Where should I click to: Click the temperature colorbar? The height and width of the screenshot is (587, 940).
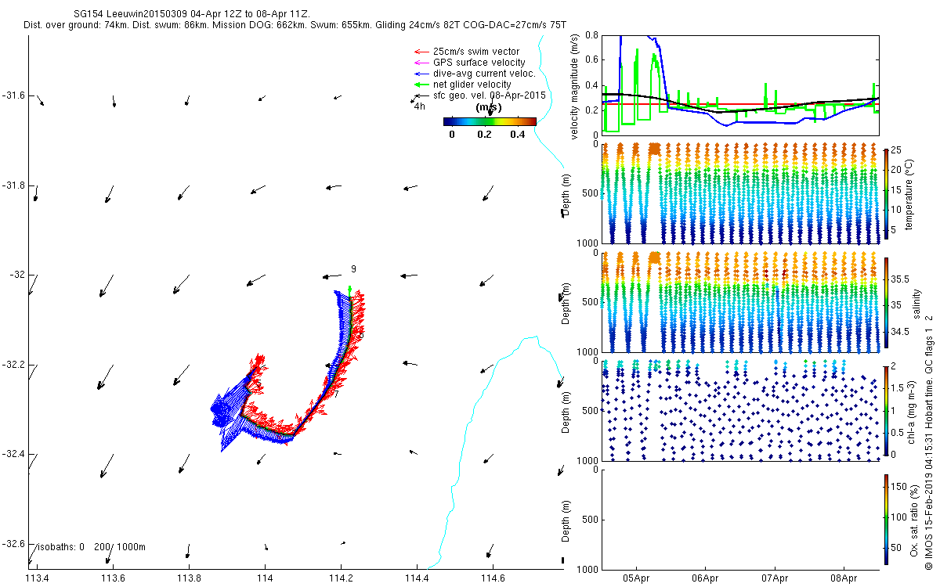886,193
